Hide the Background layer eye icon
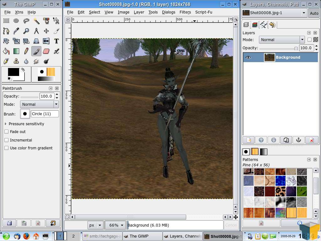Screen dimensions: 321x241 (248, 57)
